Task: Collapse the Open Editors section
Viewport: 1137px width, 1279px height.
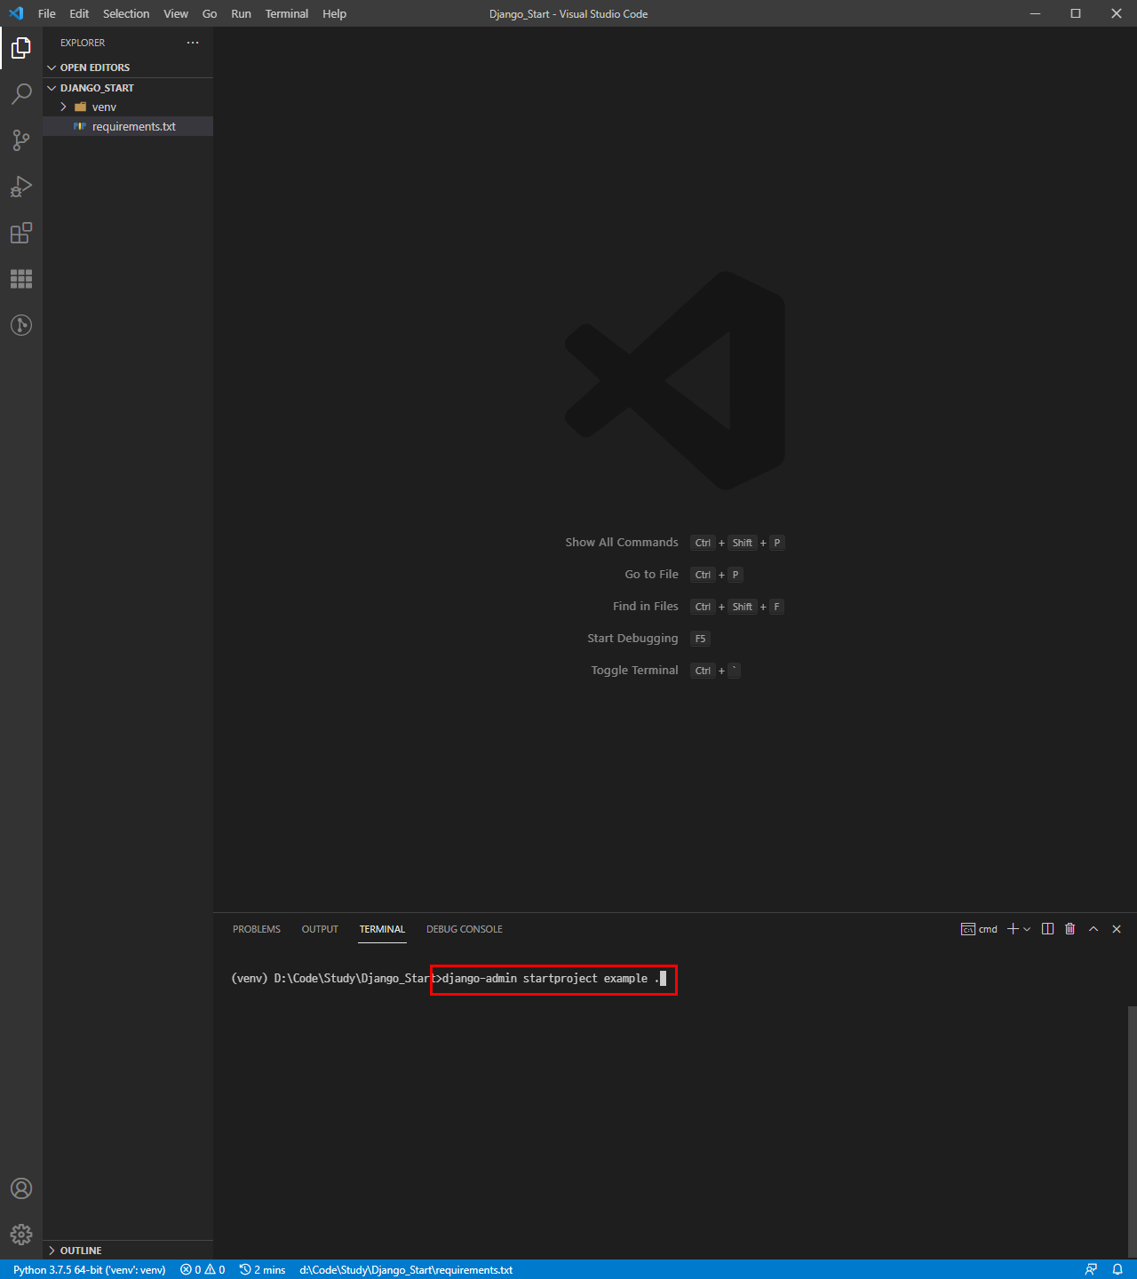Action: tap(128, 68)
